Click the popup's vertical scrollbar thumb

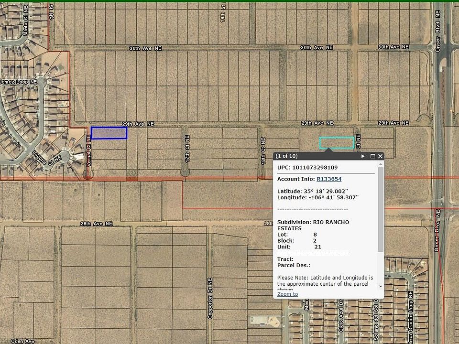(x=381, y=209)
